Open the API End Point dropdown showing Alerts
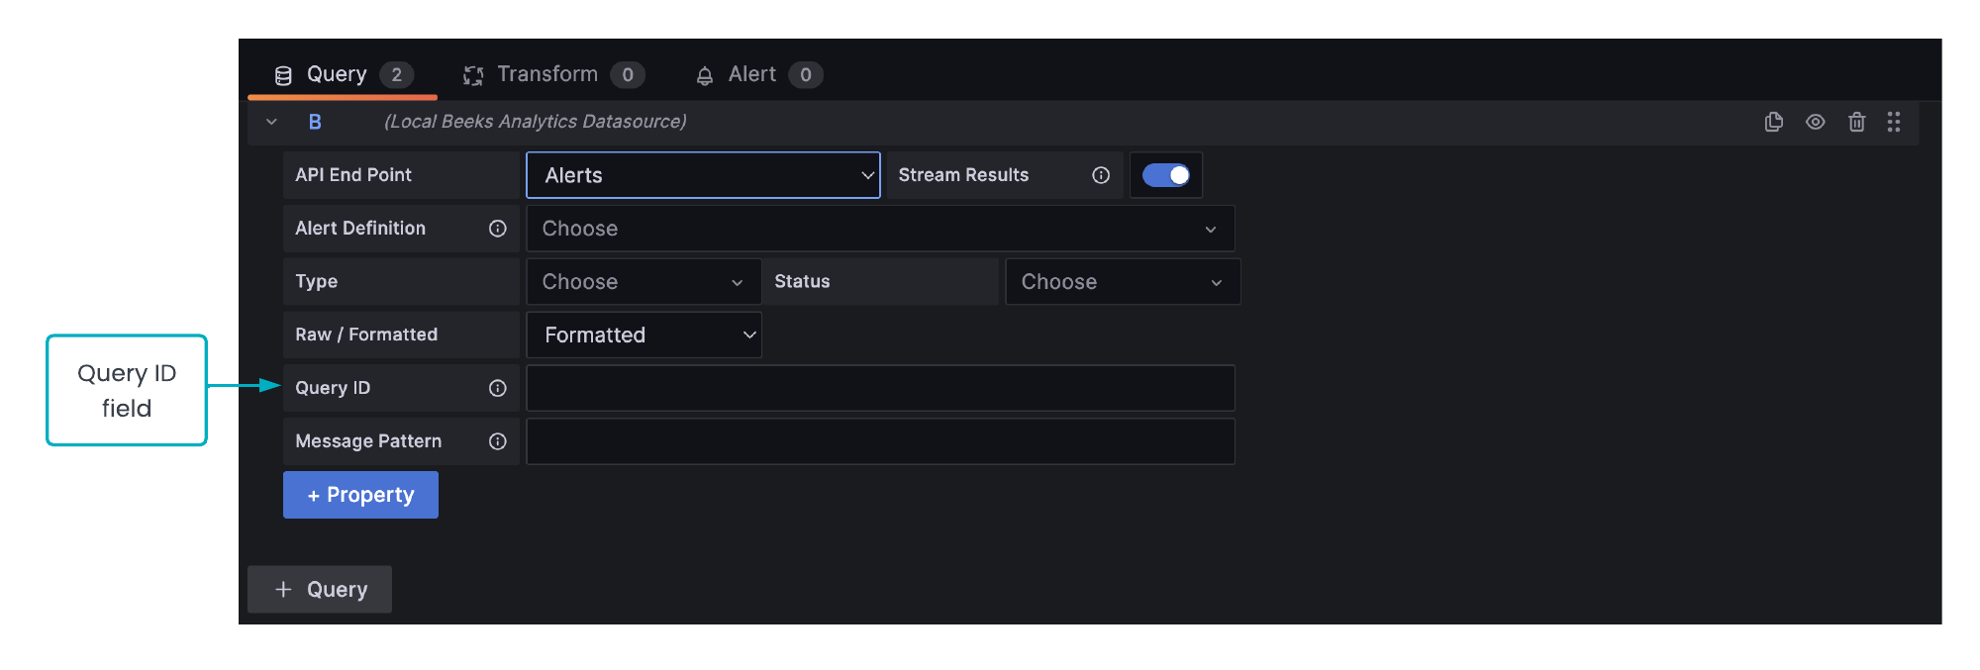This screenshot has height=670, width=1980. (x=703, y=175)
